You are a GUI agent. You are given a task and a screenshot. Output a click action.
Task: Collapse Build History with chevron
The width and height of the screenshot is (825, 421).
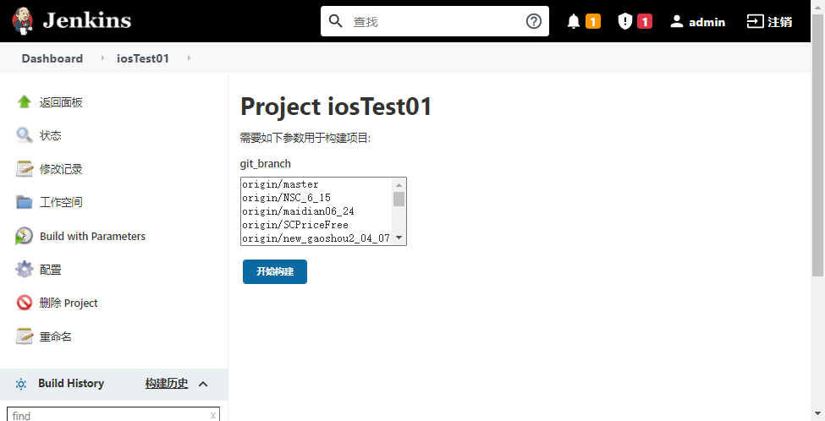point(203,384)
